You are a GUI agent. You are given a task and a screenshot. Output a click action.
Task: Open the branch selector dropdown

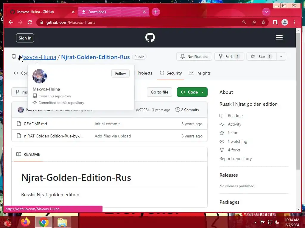click(x=20, y=92)
